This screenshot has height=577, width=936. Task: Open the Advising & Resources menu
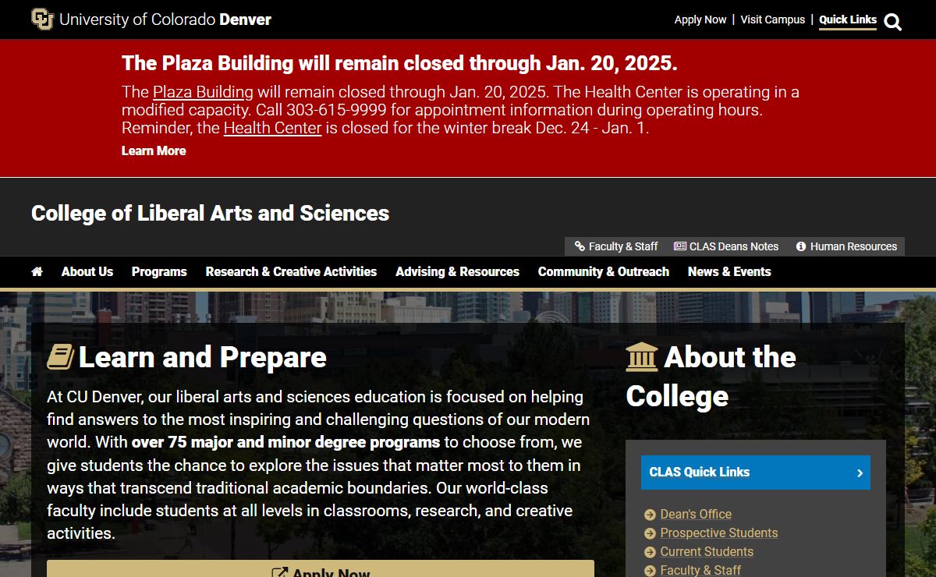coord(457,271)
